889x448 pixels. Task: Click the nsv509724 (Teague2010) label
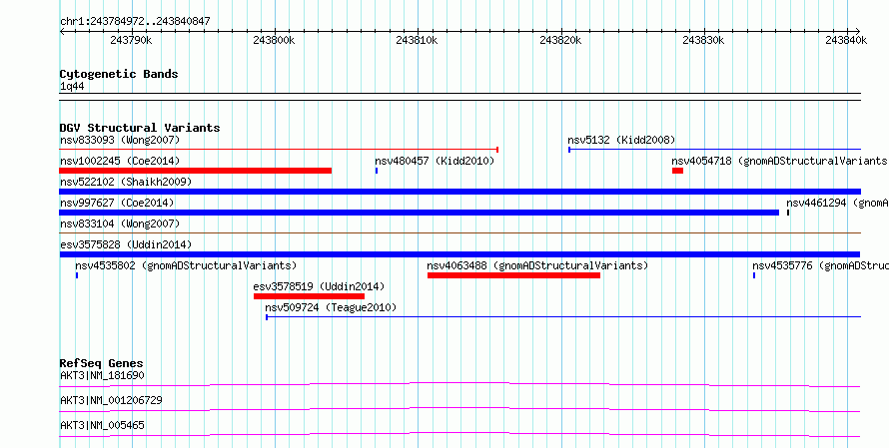pos(331,307)
